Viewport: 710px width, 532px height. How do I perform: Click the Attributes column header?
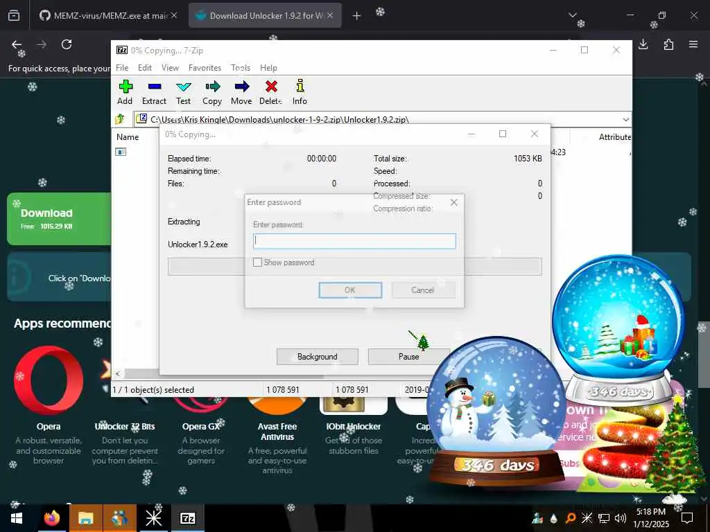click(614, 137)
